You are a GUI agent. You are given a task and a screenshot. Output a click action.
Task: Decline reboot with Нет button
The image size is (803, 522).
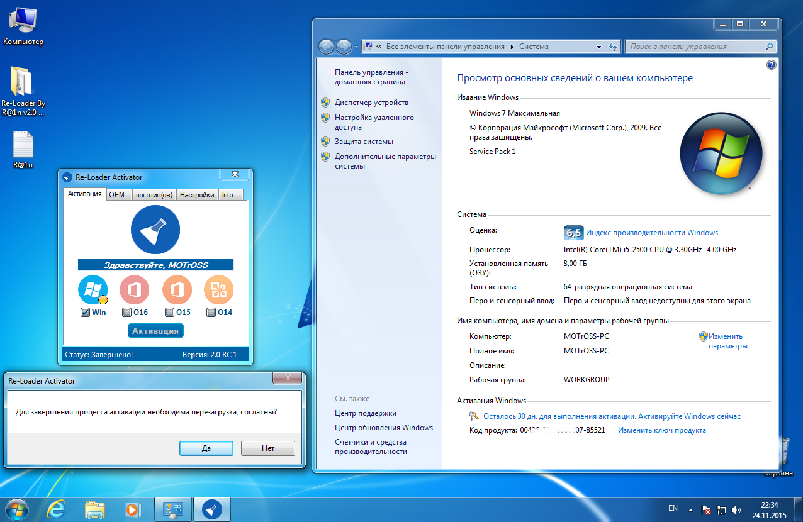coord(268,448)
